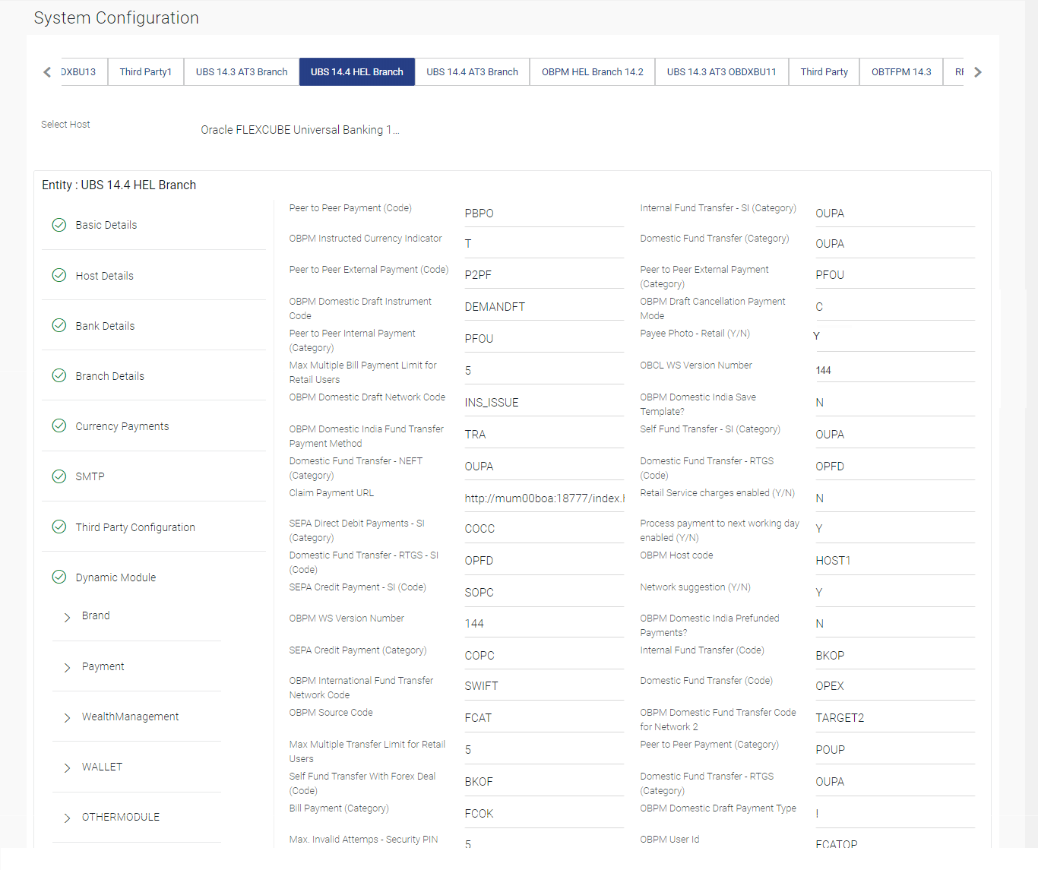Click the OBCL WS Version Number field

coord(895,370)
